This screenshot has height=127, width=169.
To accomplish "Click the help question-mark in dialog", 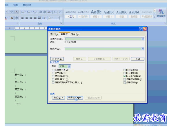I will coord(141,29).
